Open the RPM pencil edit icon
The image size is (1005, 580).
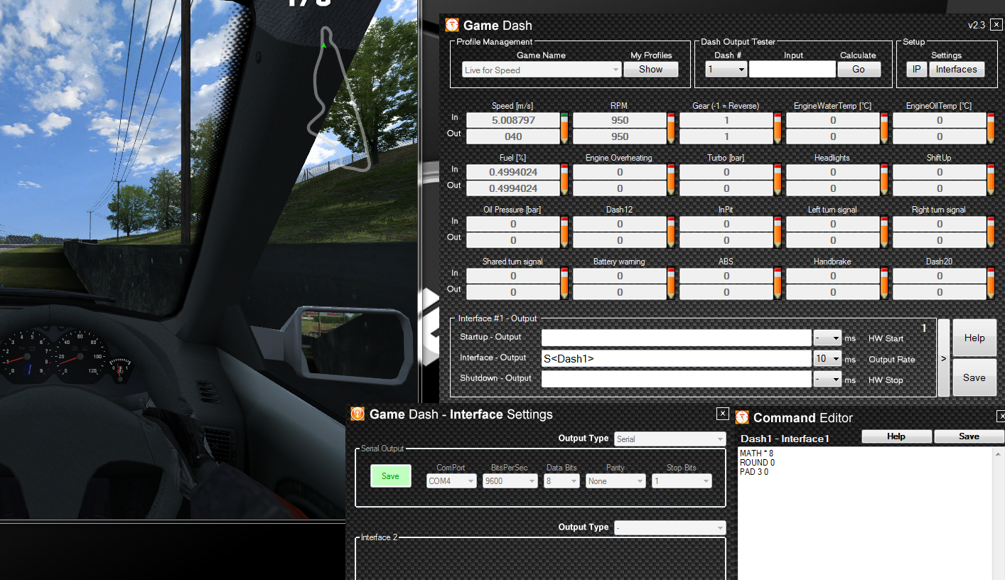point(671,129)
